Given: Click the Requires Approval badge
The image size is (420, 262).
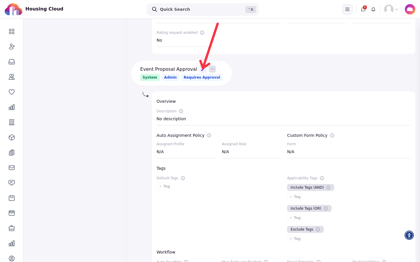Looking at the screenshot, I should coord(202,77).
